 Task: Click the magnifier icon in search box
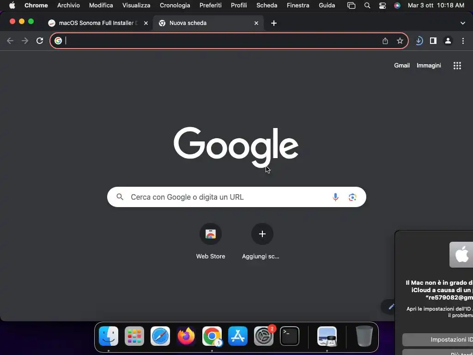[x=120, y=197]
